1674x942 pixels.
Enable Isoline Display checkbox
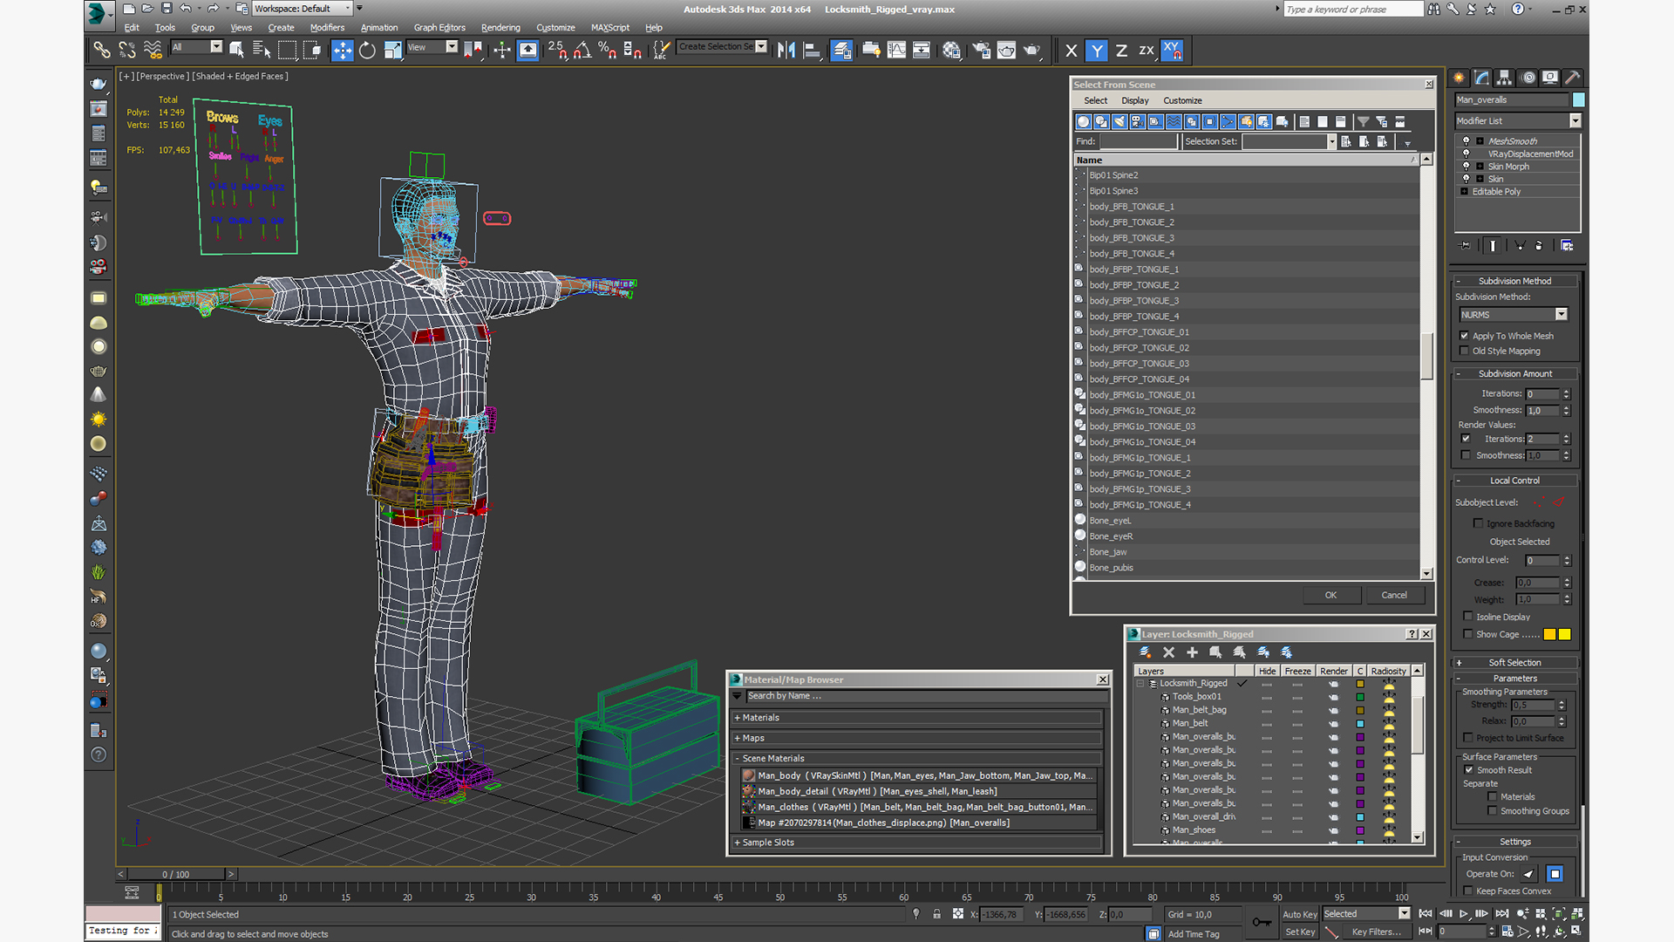(1468, 617)
